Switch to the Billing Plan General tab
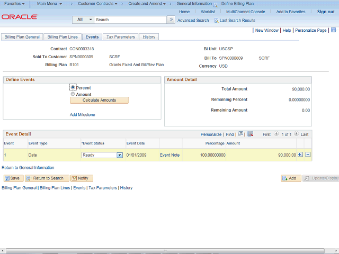Image resolution: width=339 pixels, height=254 pixels. tap(22, 37)
